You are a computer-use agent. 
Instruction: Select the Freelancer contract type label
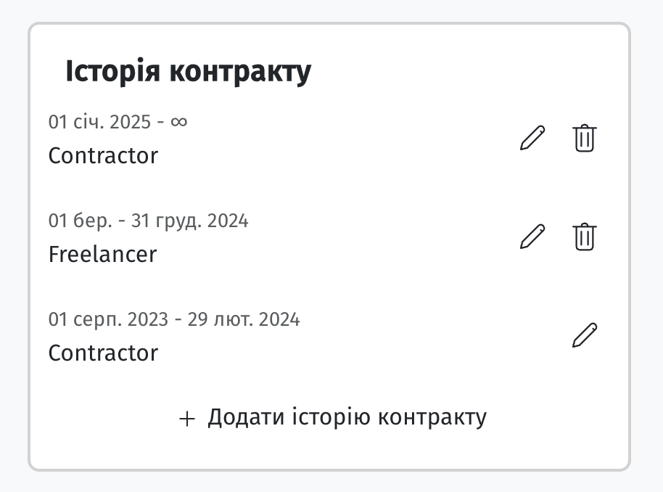(x=102, y=254)
